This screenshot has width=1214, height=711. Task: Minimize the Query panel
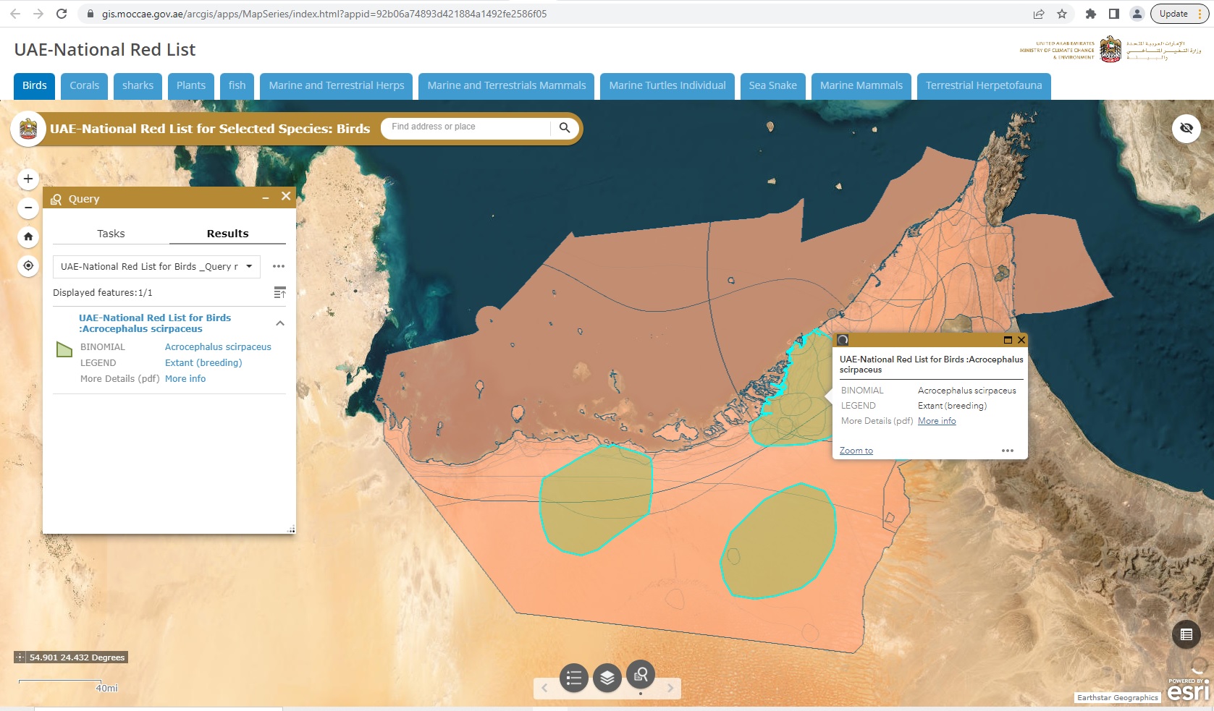(266, 197)
